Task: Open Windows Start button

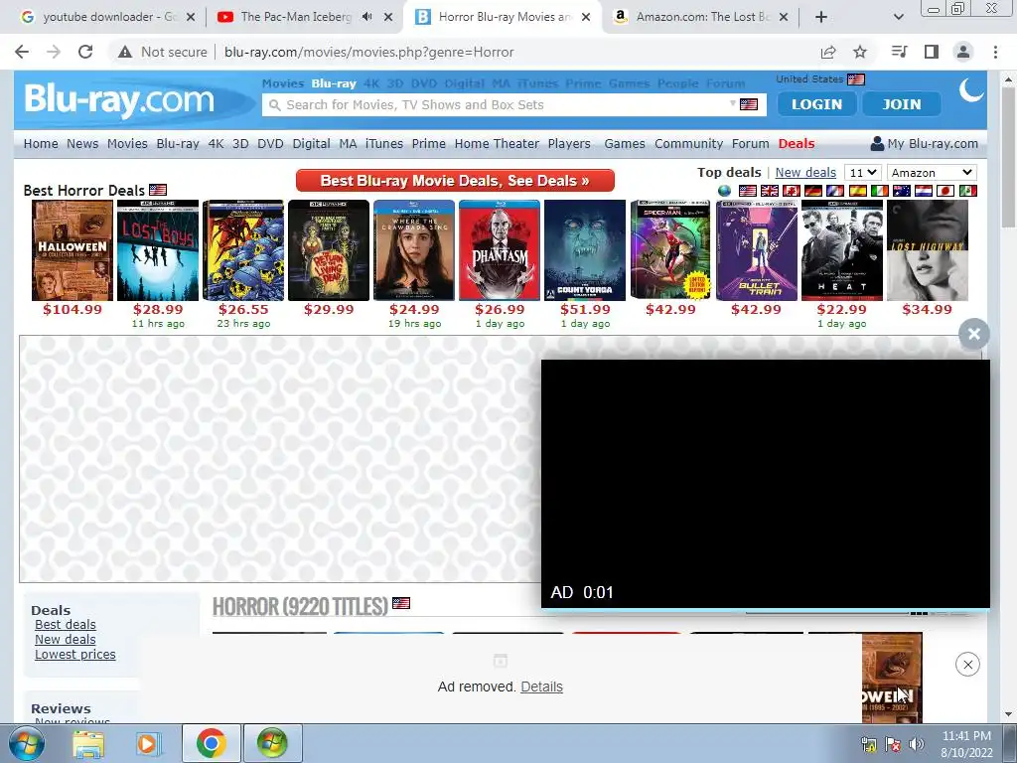Action: (x=27, y=743)
